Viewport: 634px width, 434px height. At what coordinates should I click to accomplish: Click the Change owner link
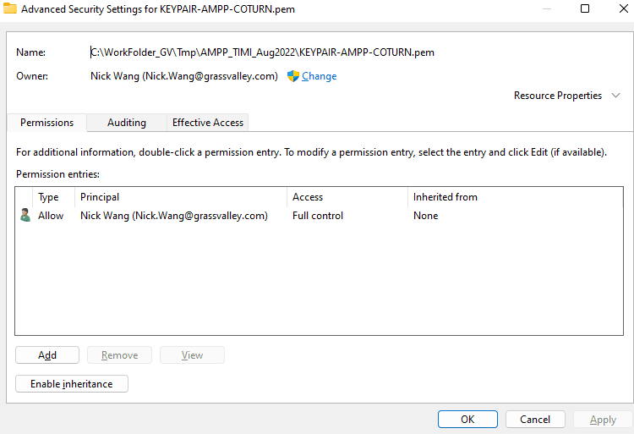click(x=319, y=76)
